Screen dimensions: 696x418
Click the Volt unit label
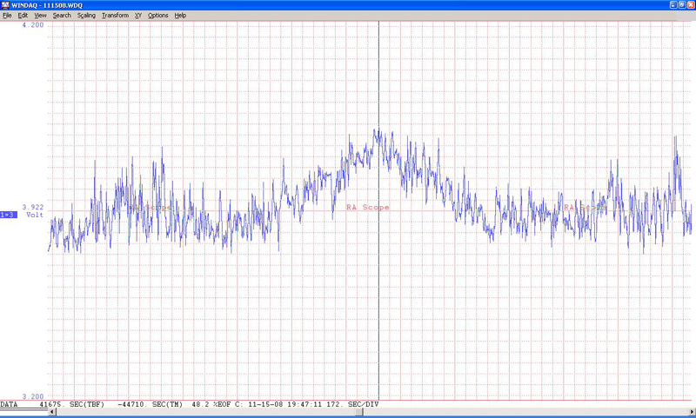pos(35,215)
